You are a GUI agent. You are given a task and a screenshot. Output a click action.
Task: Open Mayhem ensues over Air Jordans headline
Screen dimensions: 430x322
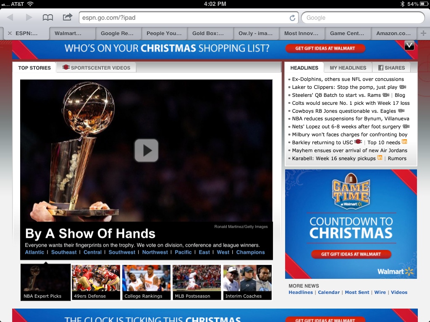pos(350,151)
